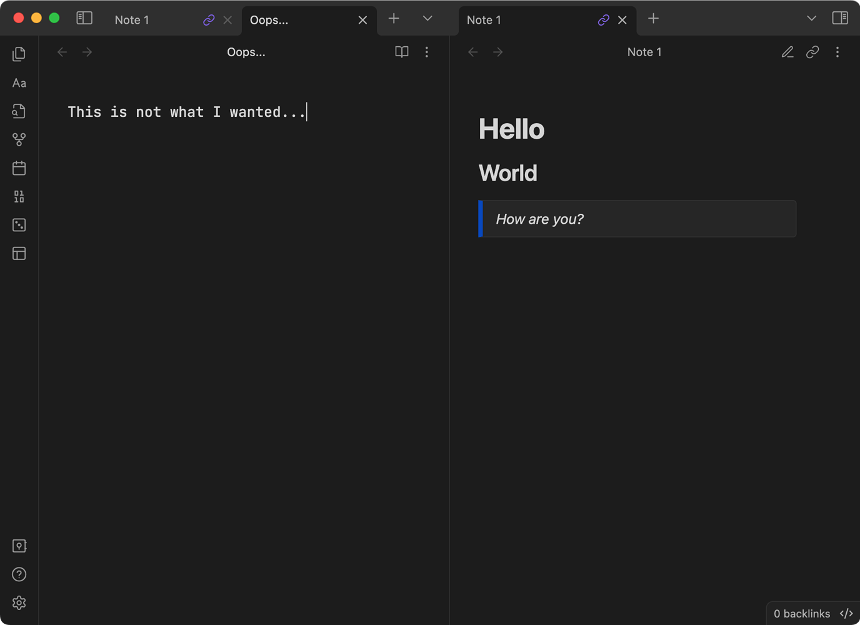Create a new tab with the plus button
Screen dimensions: 860x625
(x=394, y=18)
